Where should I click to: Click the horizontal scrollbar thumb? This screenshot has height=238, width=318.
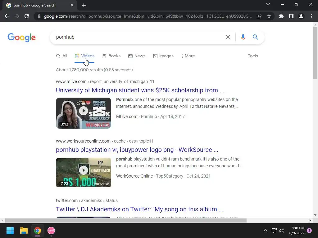coord(126,220)
